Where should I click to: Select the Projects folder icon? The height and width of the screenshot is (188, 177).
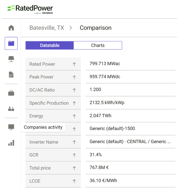coord(11,43)
